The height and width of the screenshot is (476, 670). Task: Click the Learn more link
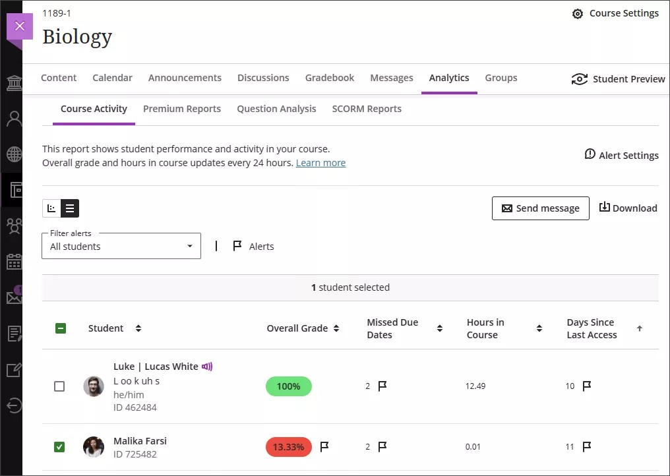(321, 163)
